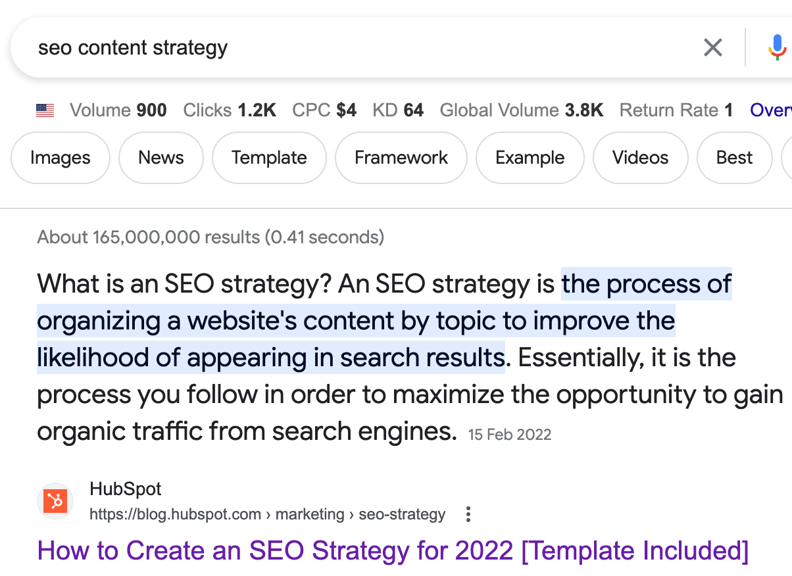Click inside the search input field

(x=263, y=47)
